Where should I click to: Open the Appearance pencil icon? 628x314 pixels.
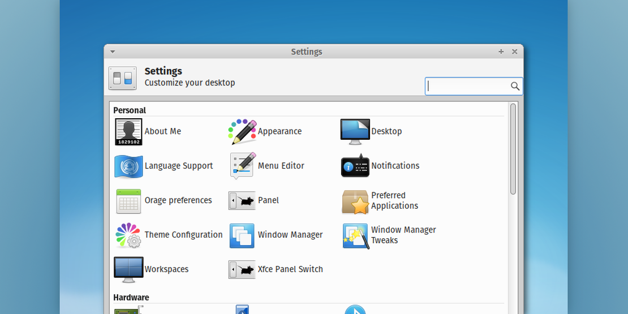pyautogui.click(x=242, y=131)
